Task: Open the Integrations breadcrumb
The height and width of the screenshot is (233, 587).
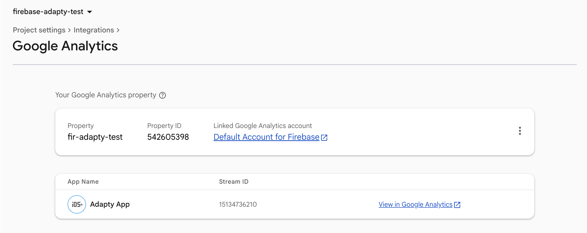Action: 94,30
